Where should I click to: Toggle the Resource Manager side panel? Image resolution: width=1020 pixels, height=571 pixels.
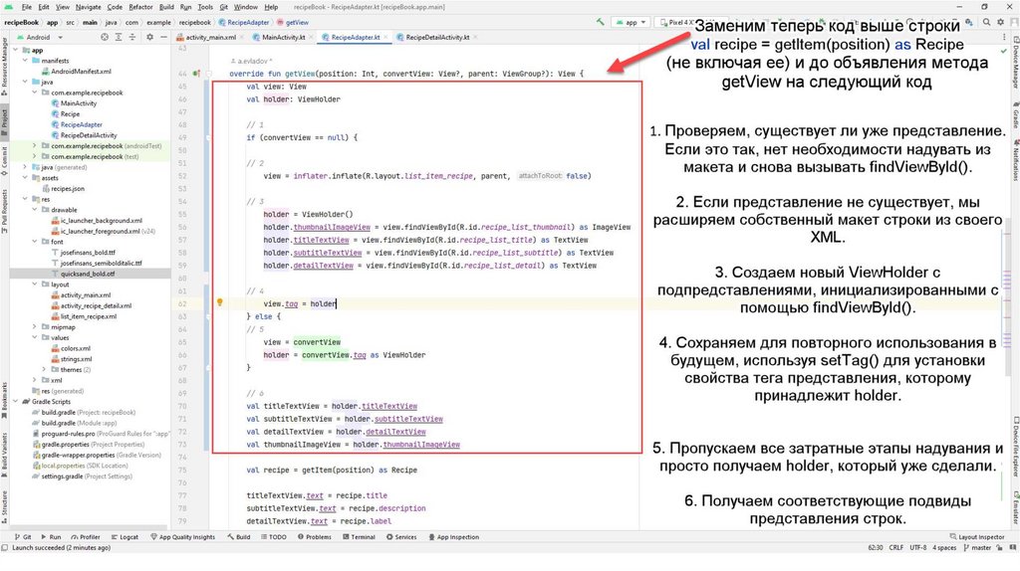[5, 67]
